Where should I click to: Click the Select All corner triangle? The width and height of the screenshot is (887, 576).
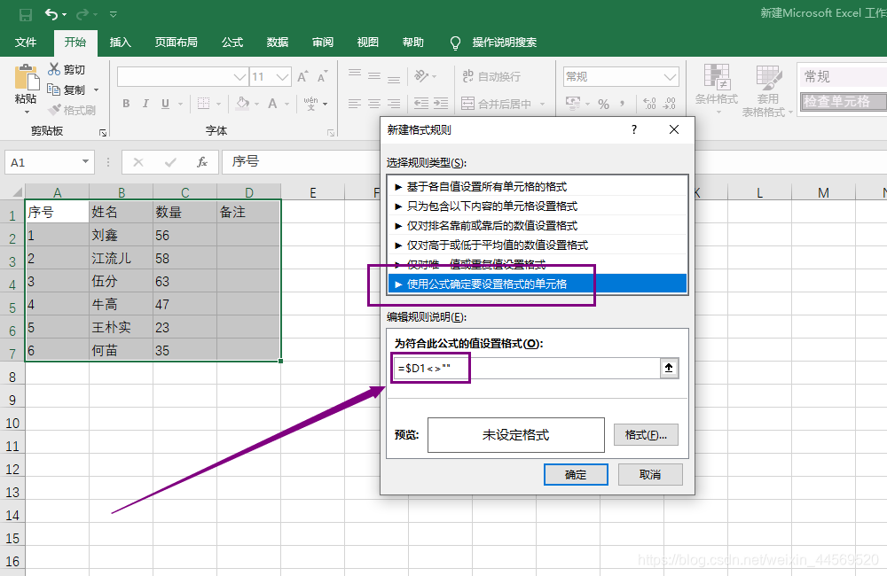17,192
